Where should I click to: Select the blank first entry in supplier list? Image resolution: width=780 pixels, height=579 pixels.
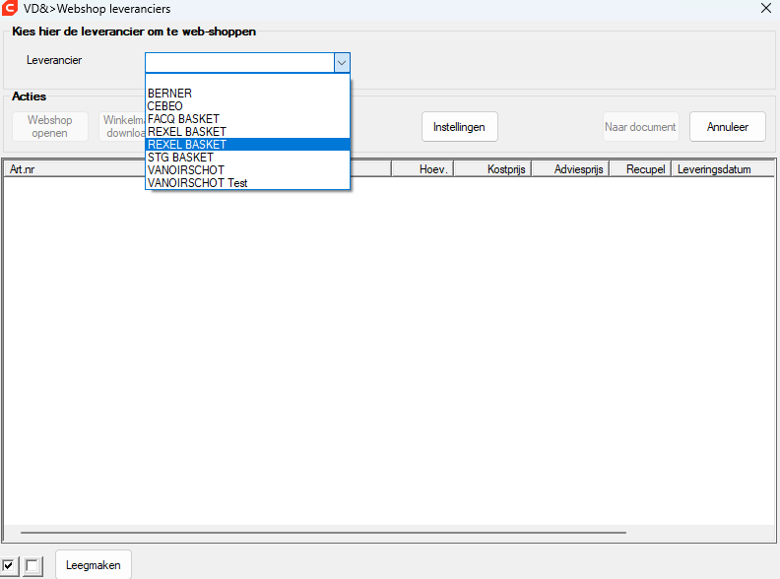coord(248,81)
